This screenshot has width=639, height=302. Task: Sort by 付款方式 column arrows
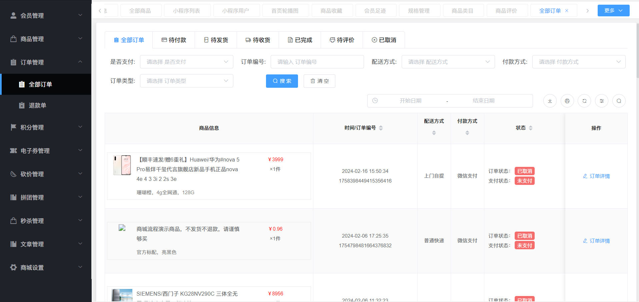(467, 133)
